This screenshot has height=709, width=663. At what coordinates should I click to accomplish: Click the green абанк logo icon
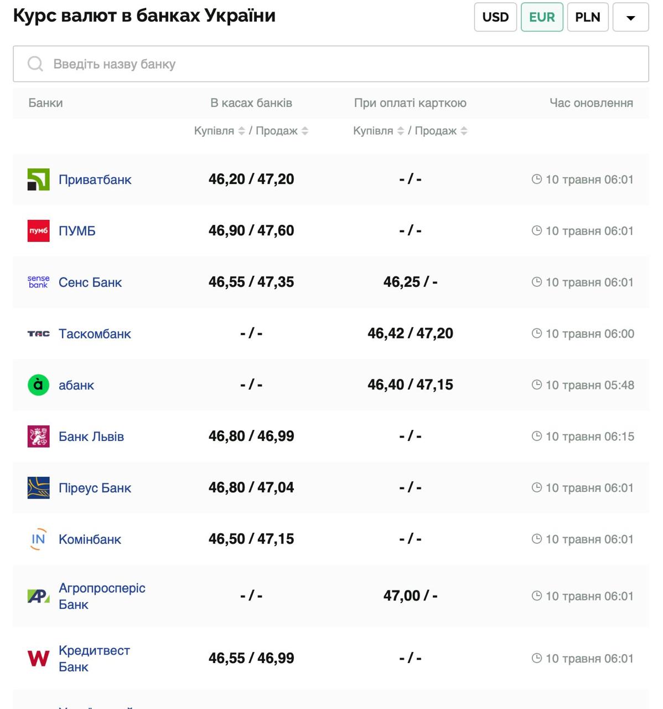pos(38,385)
